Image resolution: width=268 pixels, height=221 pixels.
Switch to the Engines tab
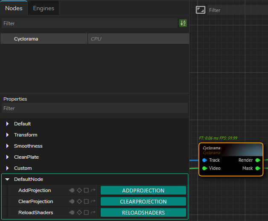(44, 8)
